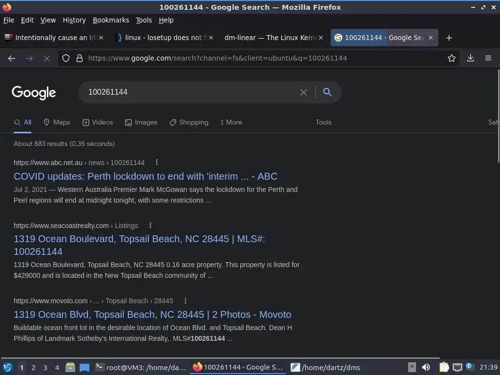
Task: Open the View menu
Action: coord(48,20)
